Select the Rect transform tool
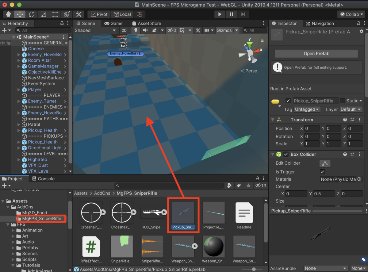This screenshot has height=272, width=368. 55,14
